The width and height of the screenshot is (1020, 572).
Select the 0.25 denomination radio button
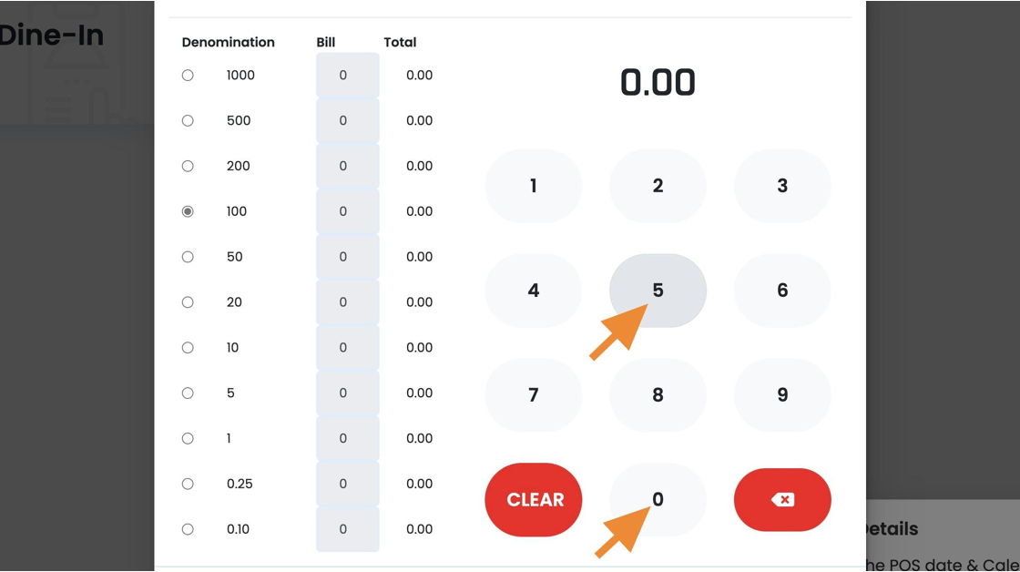[188, 485]
